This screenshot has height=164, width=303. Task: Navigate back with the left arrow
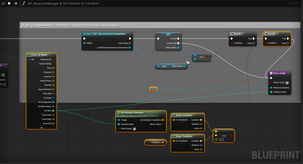tap(9, 4)
